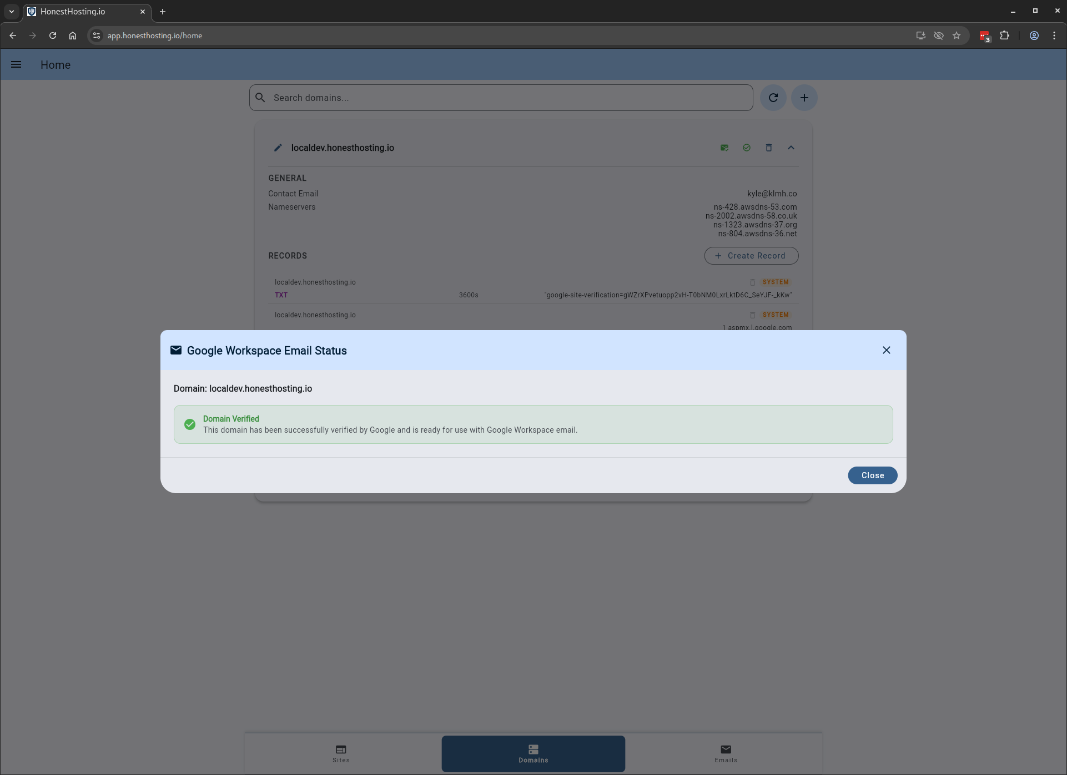Click the edit pencil beside localdev.honesthosting.io
Image resolution: width=1067 pixels, height=775 pixels.
click(x=278, y=148)
